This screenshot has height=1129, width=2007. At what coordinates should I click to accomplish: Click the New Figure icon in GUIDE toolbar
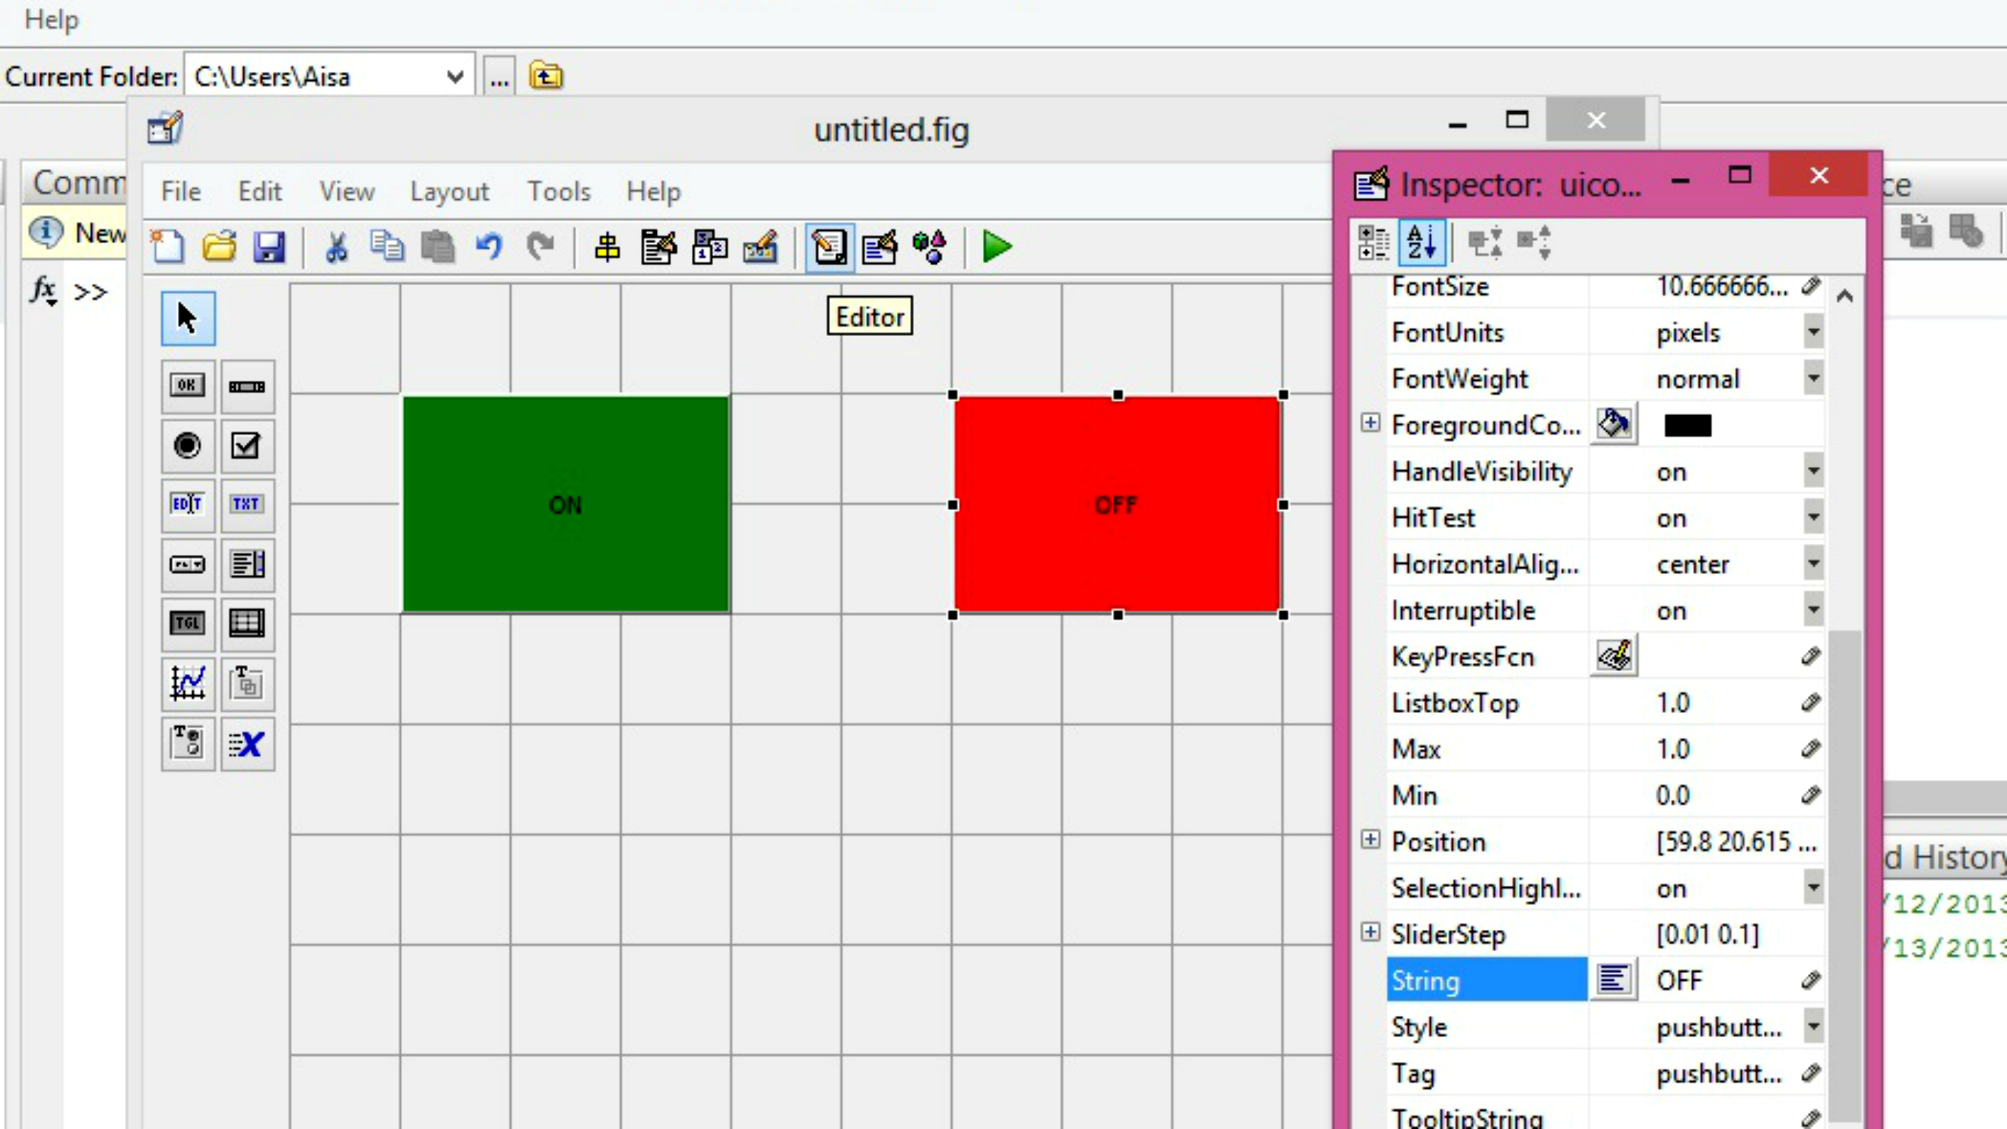(167, 247)
